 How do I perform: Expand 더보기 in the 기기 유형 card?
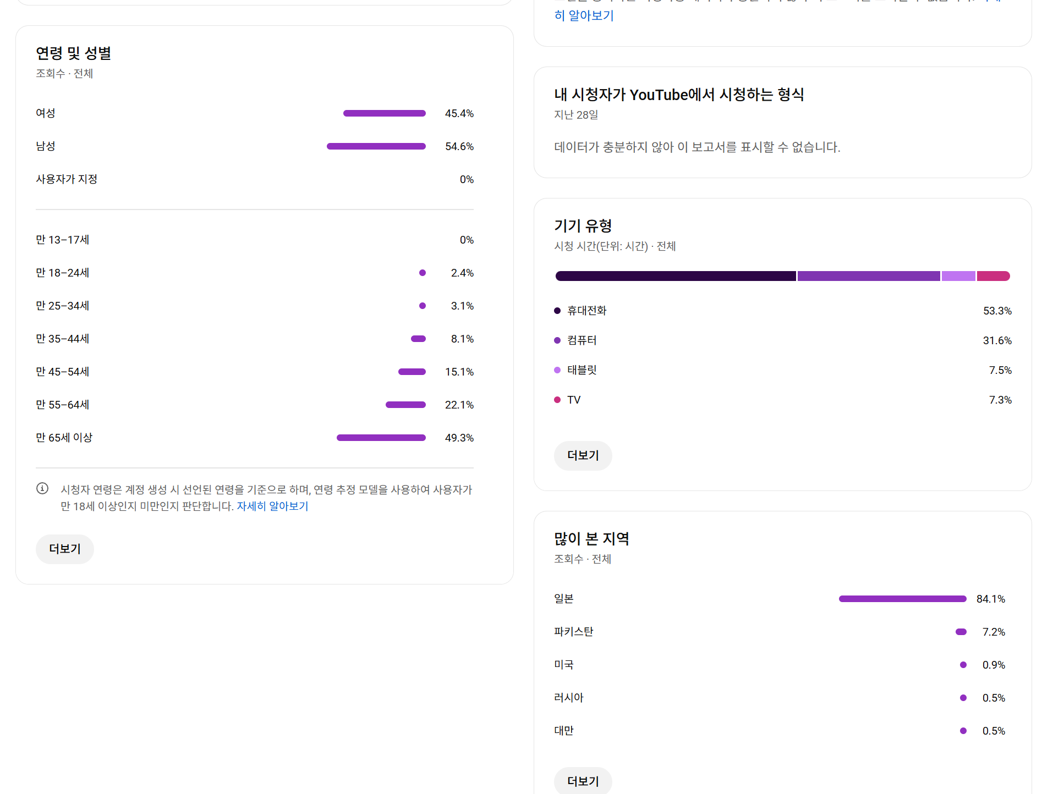[583, 455]
